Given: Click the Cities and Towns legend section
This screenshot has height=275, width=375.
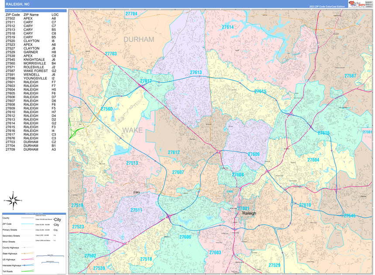Looking at the screenshot, I should click(x=41, y=215).
